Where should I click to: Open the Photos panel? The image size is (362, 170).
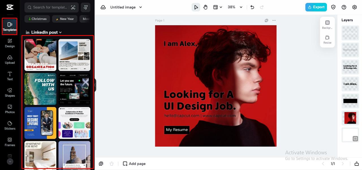pos(10,109)
